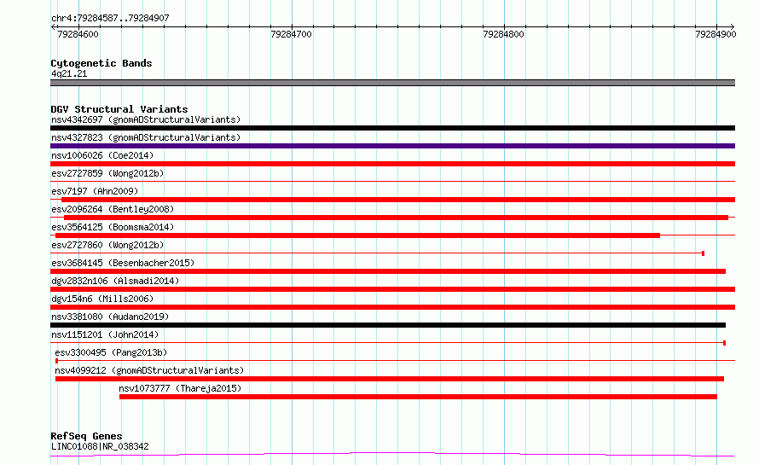Select the red nsv1006026 Coe2014 bar

tap(392, 164)
